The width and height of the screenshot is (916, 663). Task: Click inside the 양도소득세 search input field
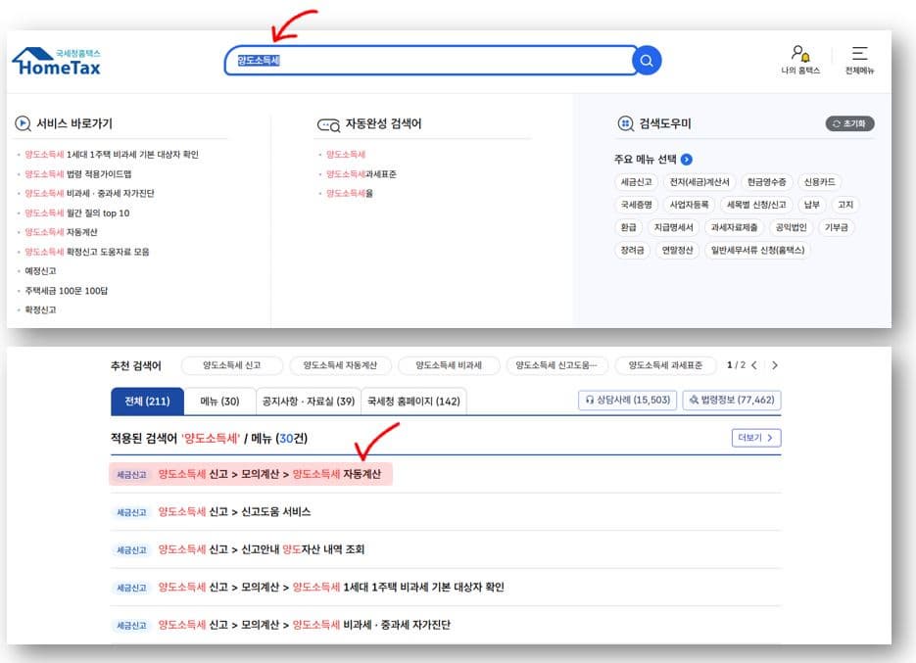click(411, 60)
